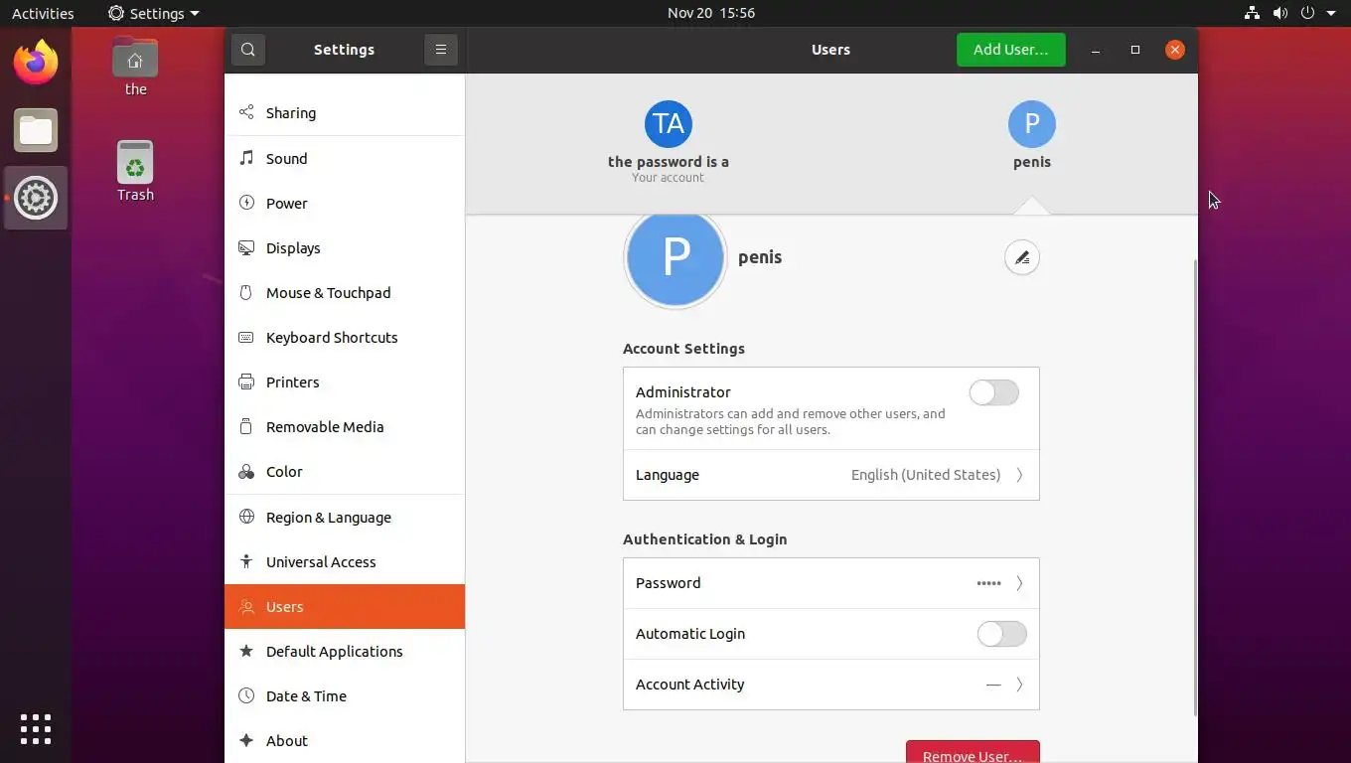Enable the Automatic Login switch
Screen dimensions: 1351x763
coord(1001,634)
